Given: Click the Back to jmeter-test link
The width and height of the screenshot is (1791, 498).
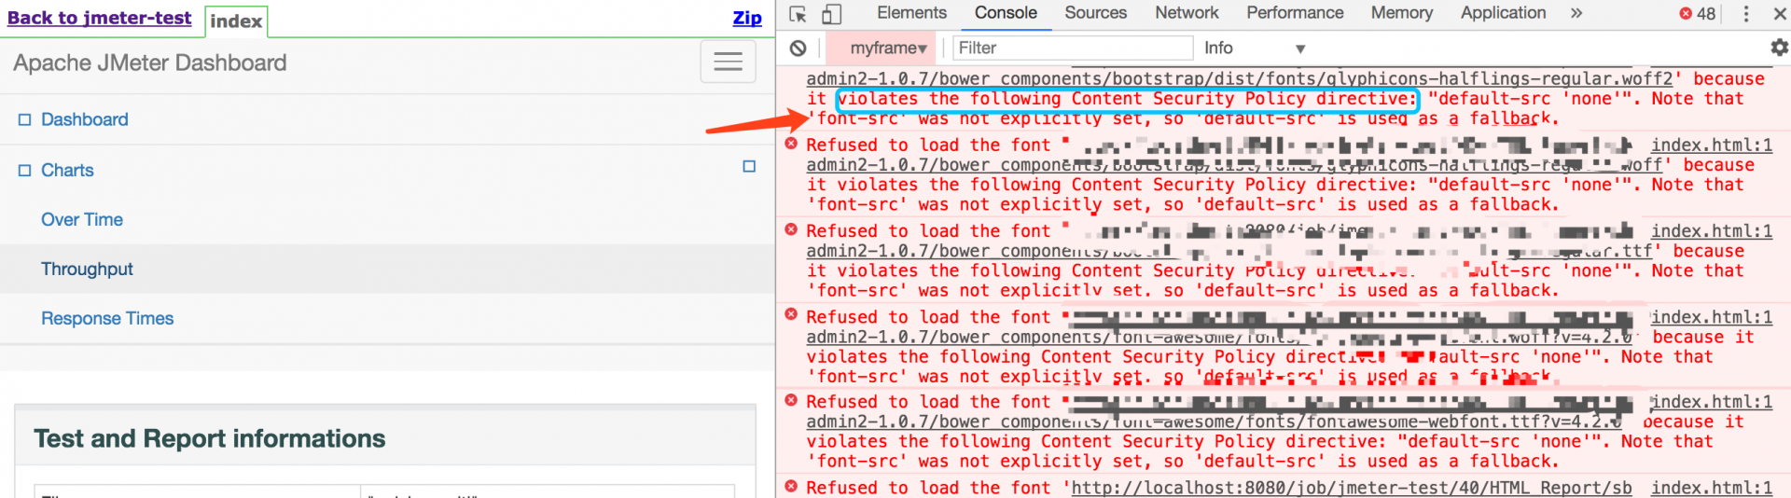Looking at the screenshot, I should click(99, 18).
